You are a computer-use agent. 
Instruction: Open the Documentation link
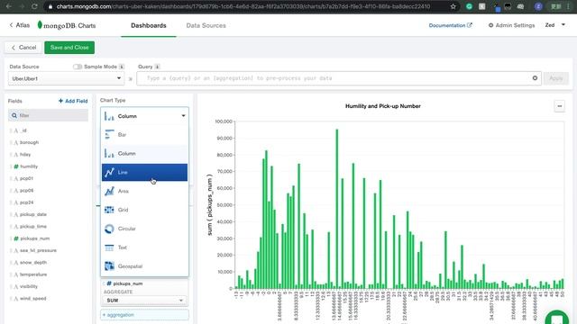click(x=450, y=25)
